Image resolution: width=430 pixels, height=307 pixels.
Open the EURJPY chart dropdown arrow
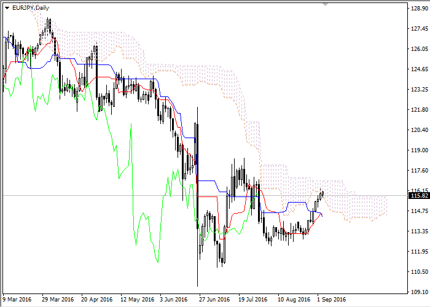(x=7, y=8)
